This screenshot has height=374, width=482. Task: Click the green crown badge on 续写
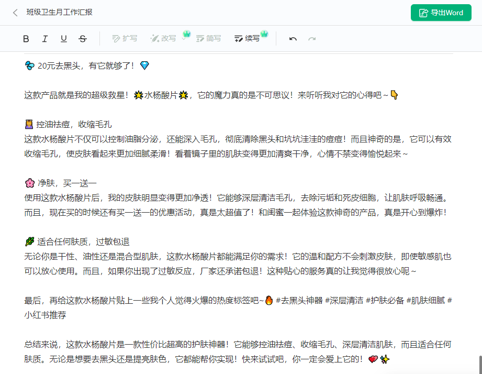[265, 32]
